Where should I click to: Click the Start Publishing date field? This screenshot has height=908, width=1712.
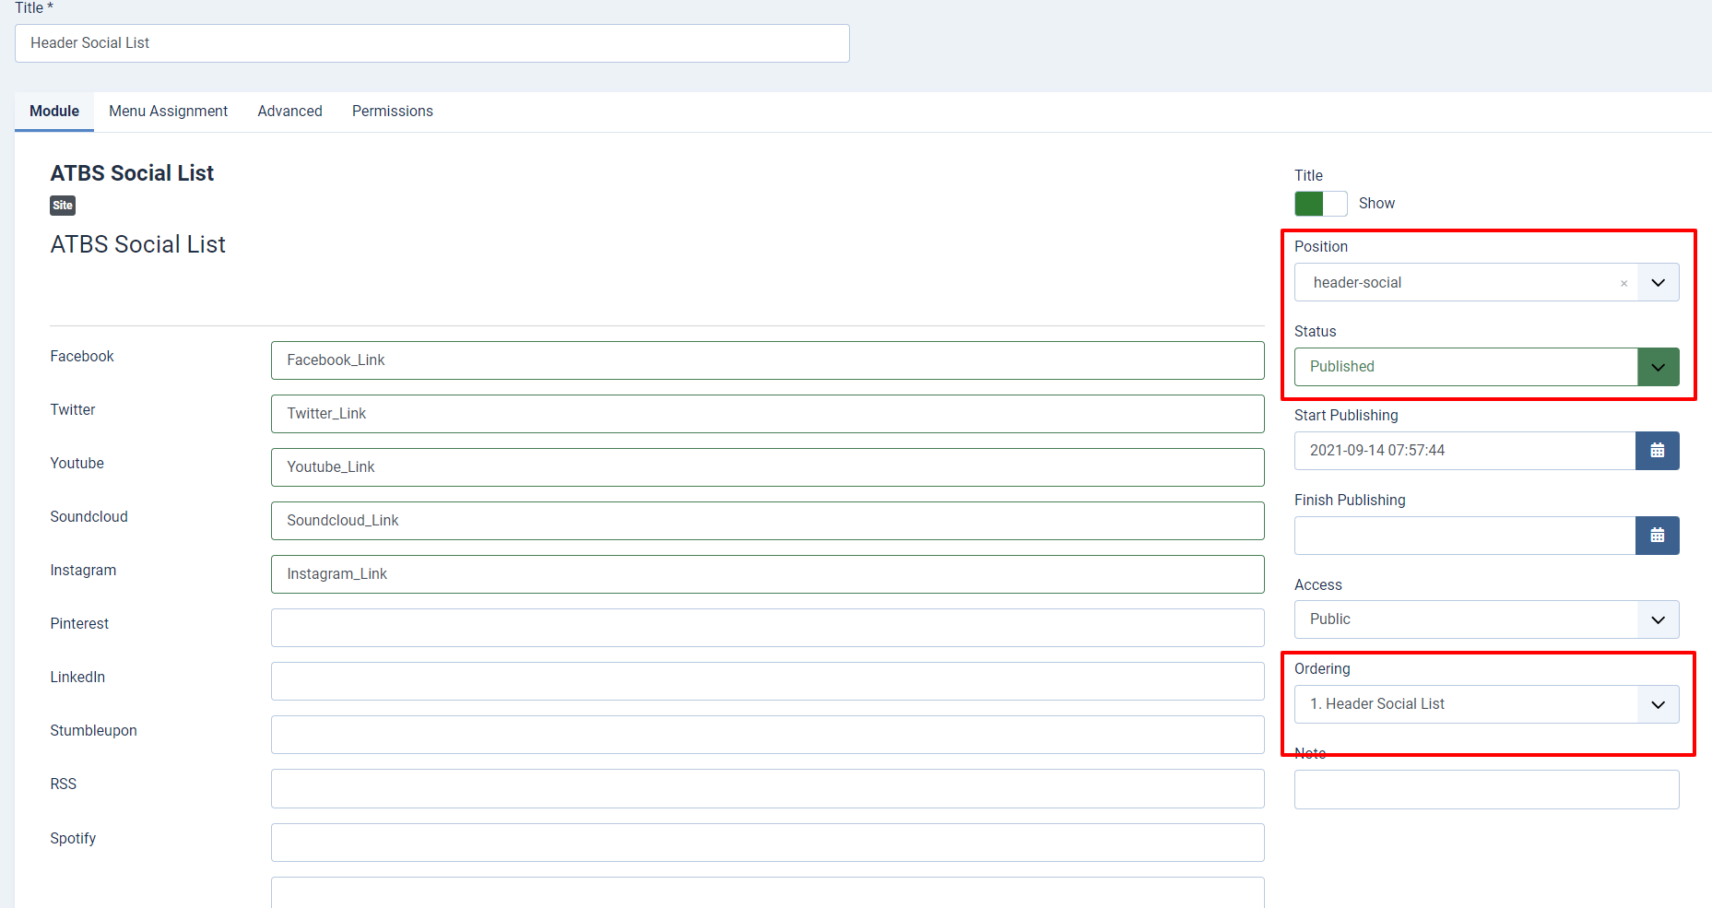1464,451
